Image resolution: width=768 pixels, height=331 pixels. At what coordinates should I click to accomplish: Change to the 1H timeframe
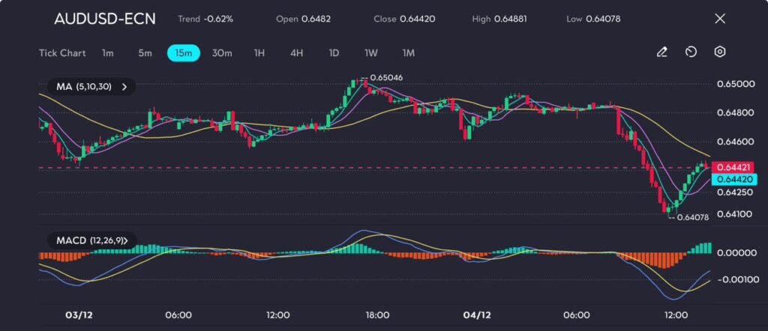pos(259,53)
